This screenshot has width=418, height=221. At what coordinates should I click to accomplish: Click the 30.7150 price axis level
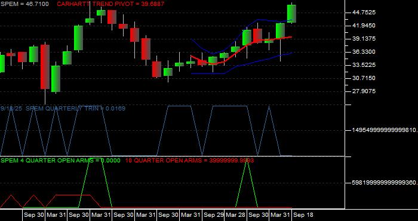tap(364, 78)
